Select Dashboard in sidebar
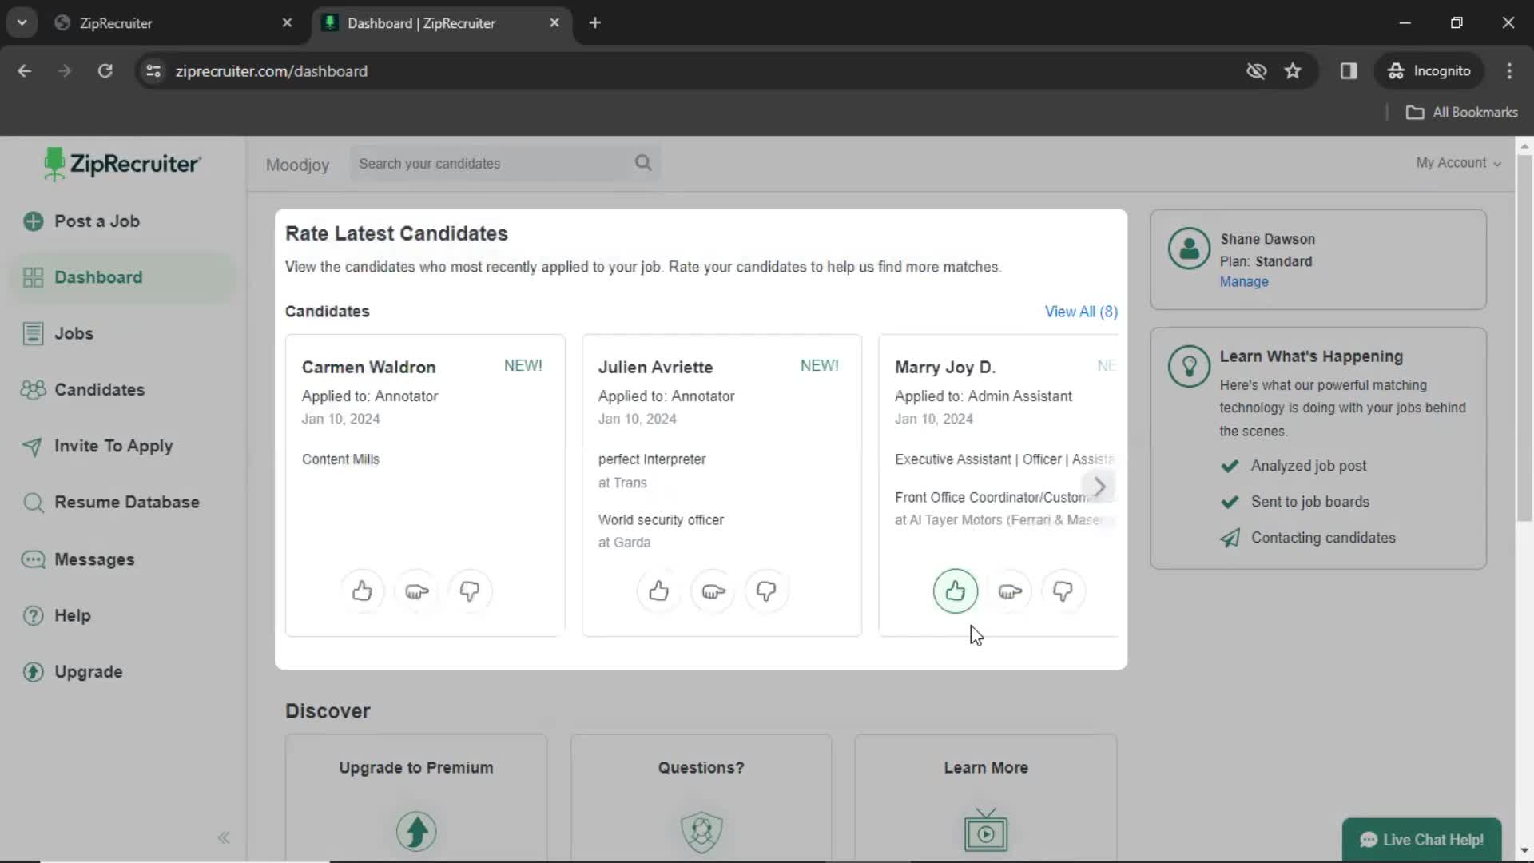This screenshot has width=1534, height=863. coord(124,277)
